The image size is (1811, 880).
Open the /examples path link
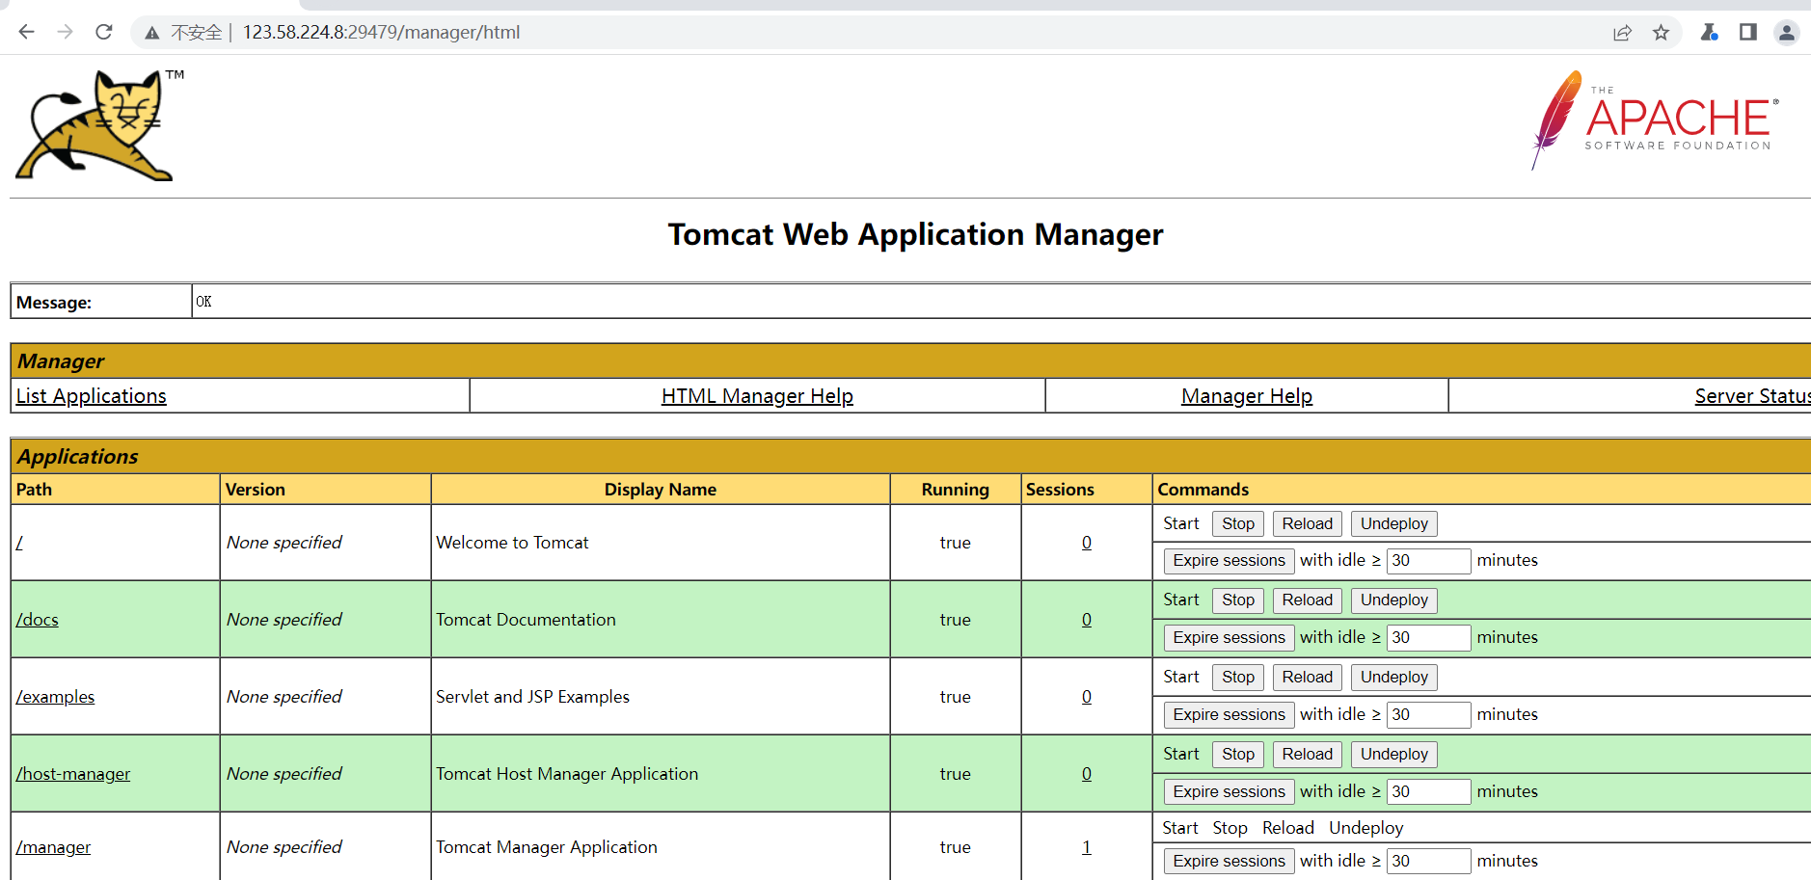coord(55,697)
